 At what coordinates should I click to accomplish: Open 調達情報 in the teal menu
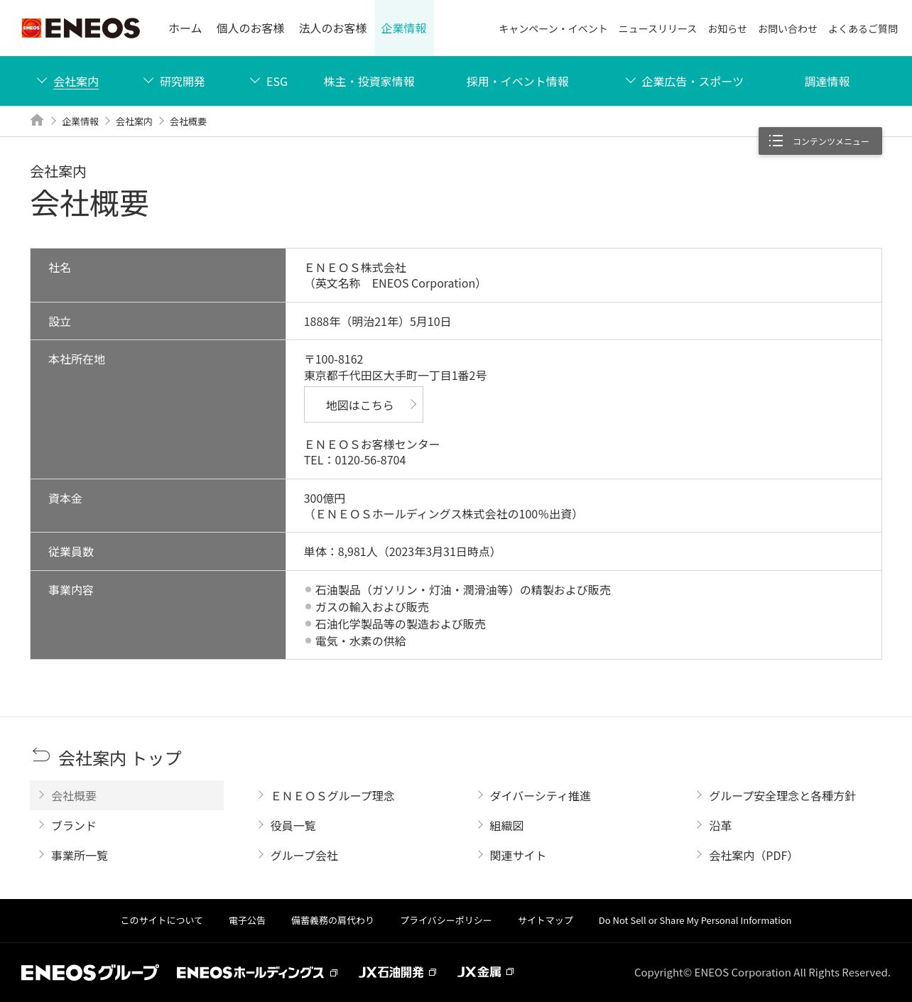click(827, 82)
